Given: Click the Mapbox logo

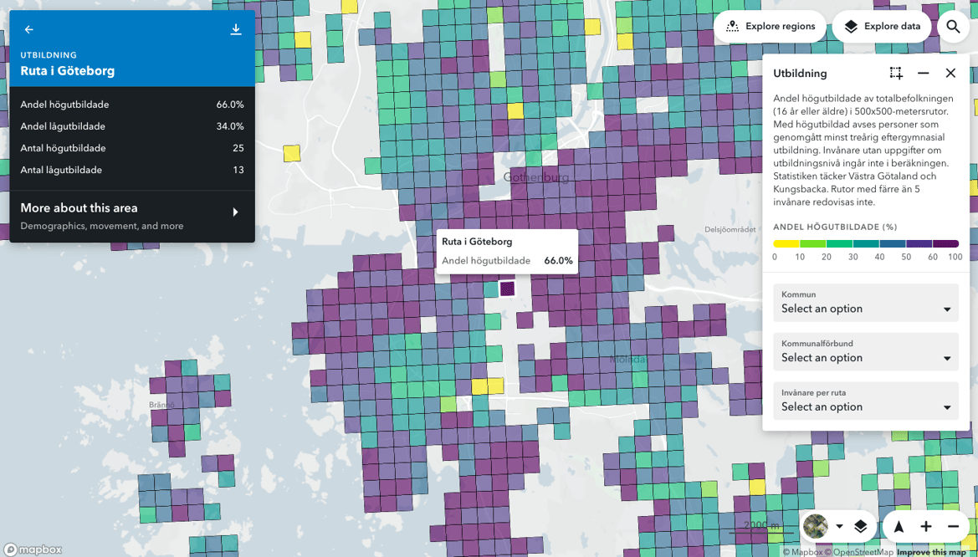Looking at the screenshot, I should (x=33, y=549).
